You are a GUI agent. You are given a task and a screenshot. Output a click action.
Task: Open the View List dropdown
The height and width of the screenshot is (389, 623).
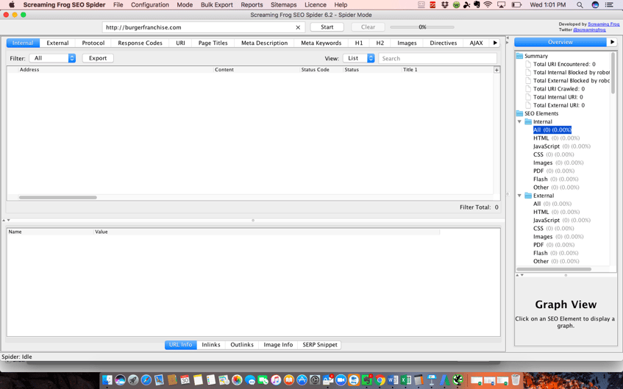(359, 58)
